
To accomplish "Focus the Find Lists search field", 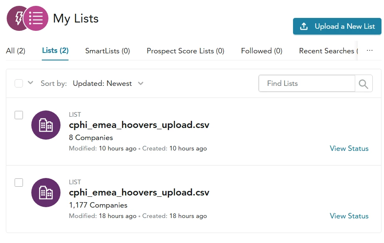I will tap(307, 83).
